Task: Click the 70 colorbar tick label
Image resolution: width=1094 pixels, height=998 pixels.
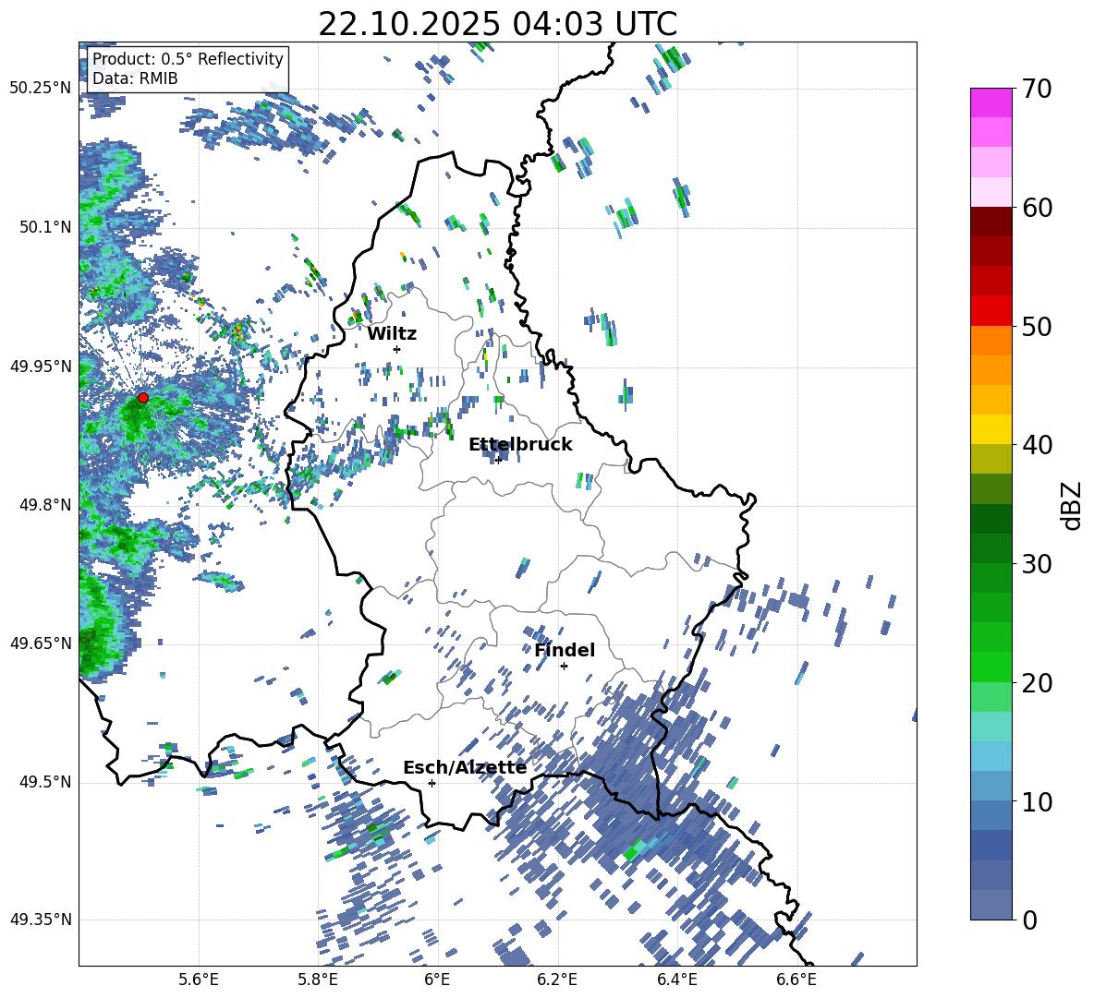Action: pyautogui.click(x=1036, y=90)
